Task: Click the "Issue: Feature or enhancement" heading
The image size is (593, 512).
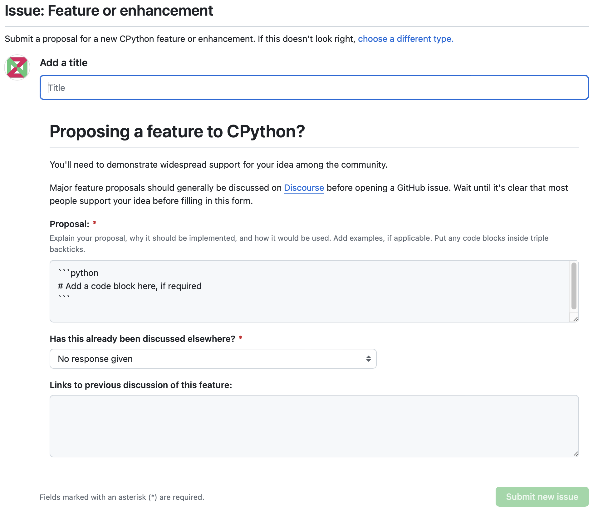Action: pos(109,11)
